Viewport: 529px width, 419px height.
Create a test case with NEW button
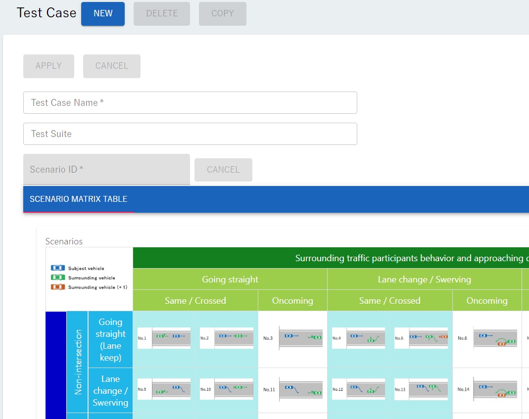click(103, 13)
